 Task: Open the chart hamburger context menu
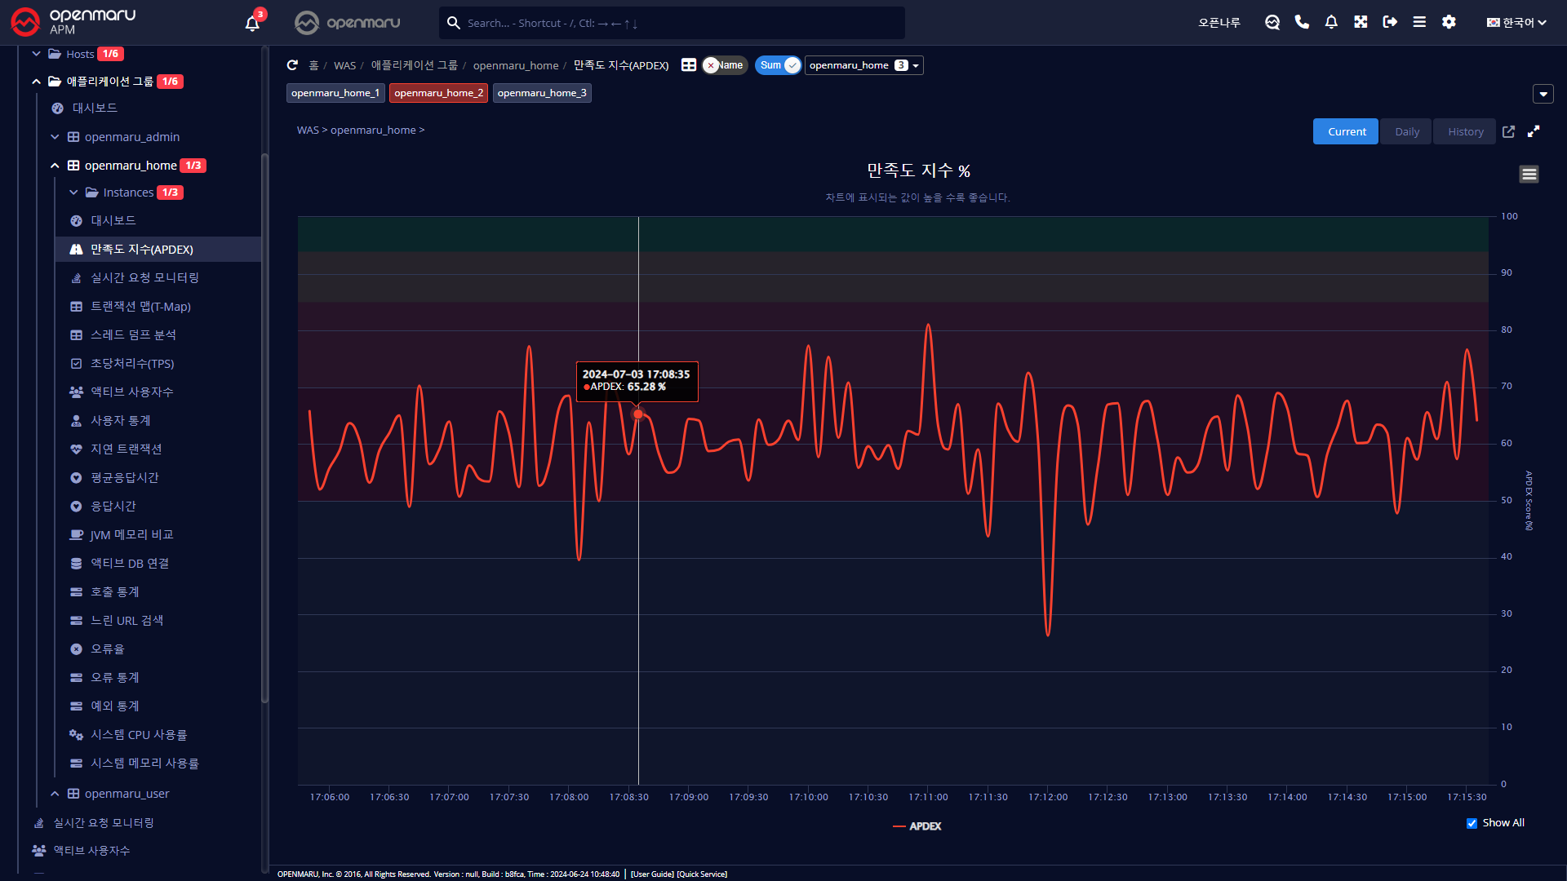pyautogui.click(x=1529, y=174)
